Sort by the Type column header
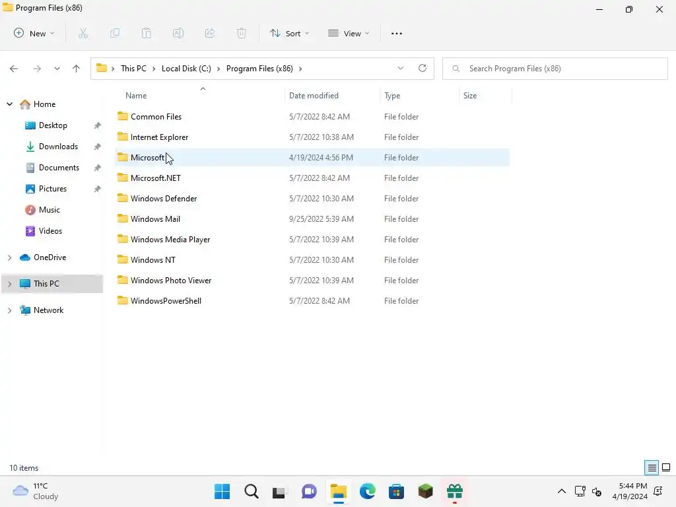 (x=392, y=96)
